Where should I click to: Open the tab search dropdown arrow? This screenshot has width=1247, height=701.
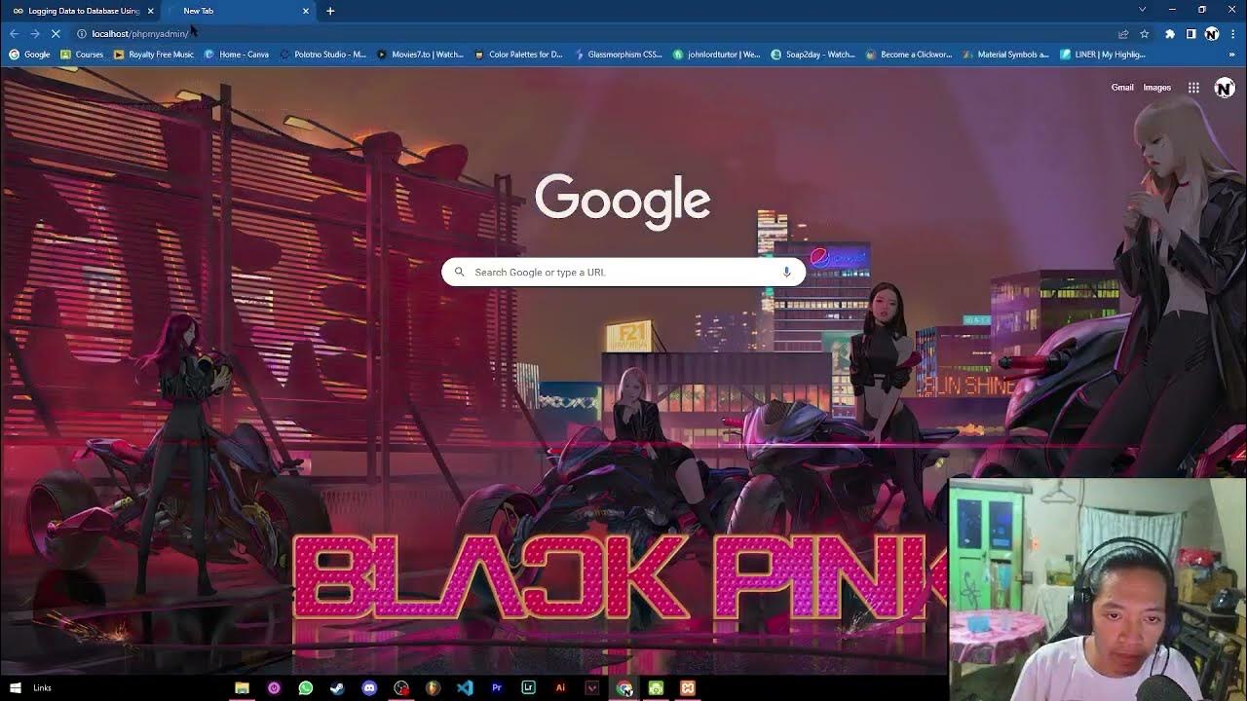1142,10
